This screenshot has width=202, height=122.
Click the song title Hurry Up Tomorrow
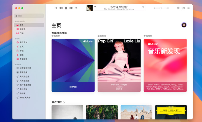point(119,7)
